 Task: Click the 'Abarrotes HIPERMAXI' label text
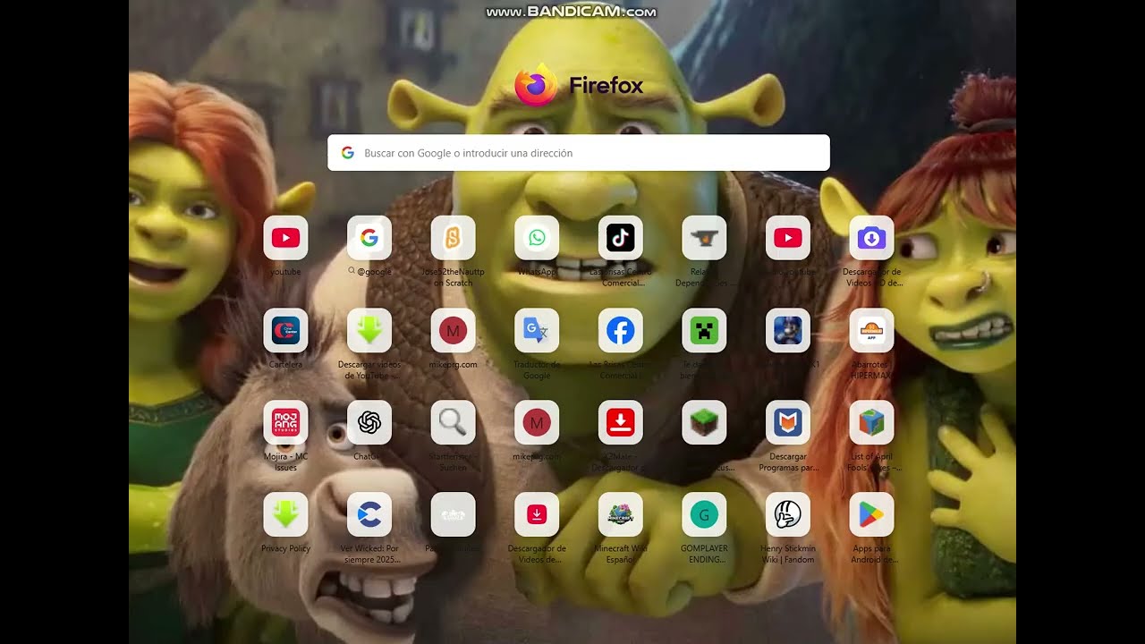tap(871, 370)
